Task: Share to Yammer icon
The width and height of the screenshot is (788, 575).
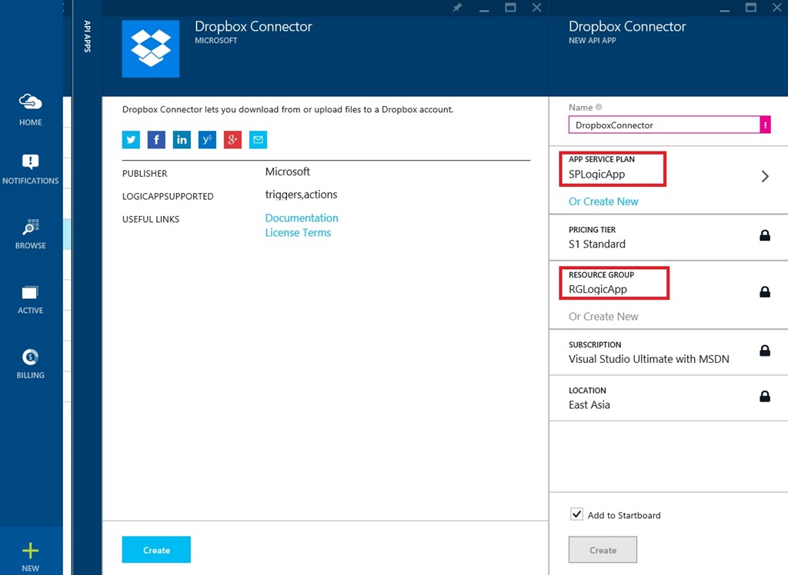Action: click(207, 140)
